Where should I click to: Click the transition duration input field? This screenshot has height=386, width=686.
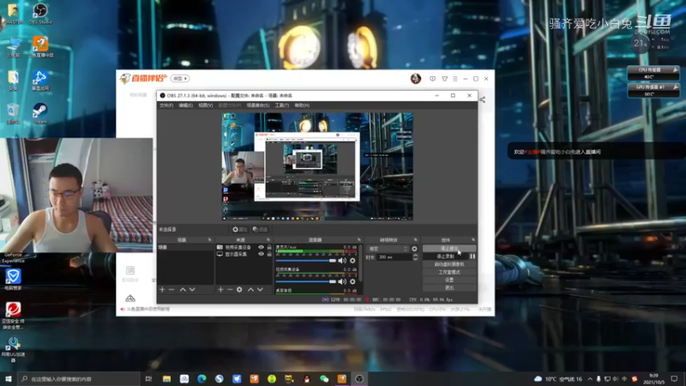click(394, 257)
